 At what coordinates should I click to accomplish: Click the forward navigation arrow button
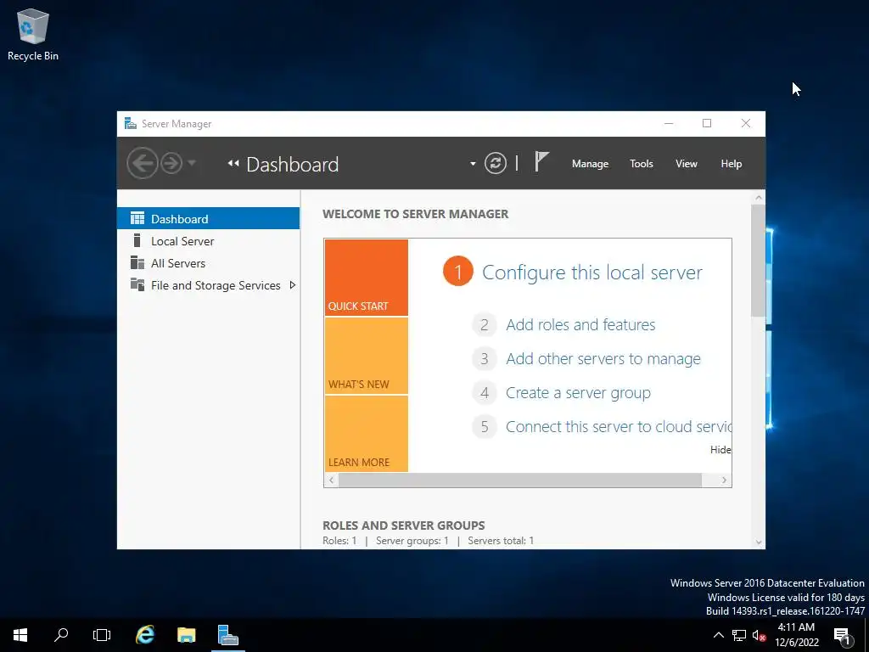(171, 163)
